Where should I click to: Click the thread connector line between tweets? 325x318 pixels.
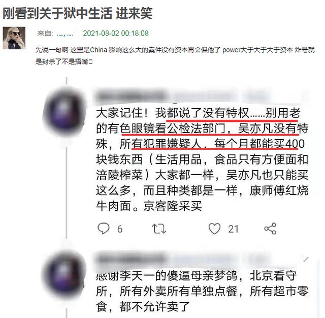click(x=67, y=193)
